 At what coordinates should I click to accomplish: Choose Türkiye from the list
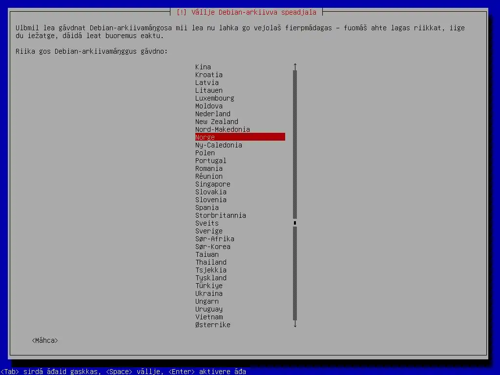[240, 286]
